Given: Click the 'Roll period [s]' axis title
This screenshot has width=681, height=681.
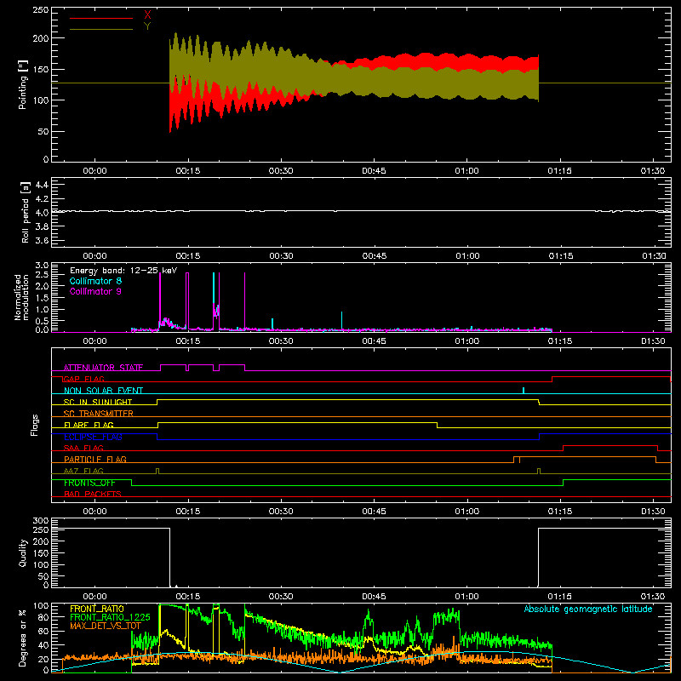Looking at the screenshot, I should 26,212.
